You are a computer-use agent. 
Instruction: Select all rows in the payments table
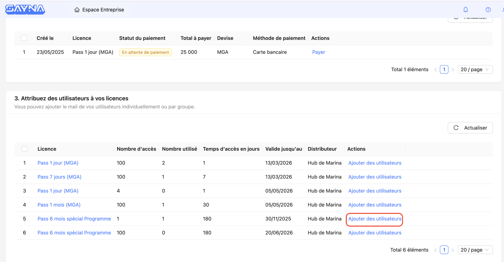[x=24, y=38]
